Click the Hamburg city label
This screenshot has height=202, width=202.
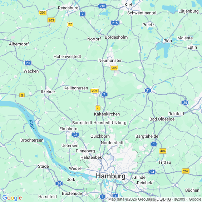point(110,176)
